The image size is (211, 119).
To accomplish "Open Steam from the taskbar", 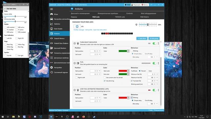I will coord(94,117).
